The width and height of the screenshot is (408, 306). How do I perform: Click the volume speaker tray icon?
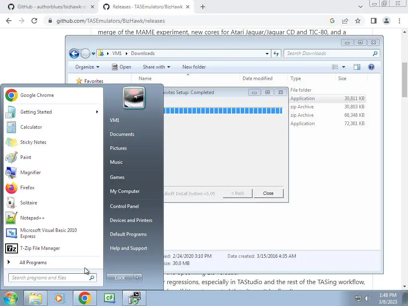click(x=367, y=298)
